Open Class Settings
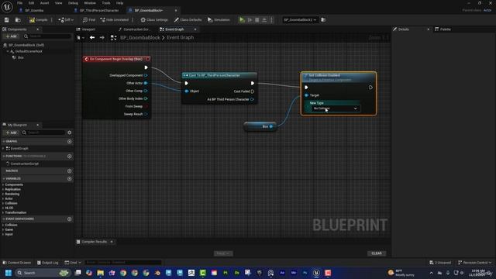Screen dimensions: 496x279 (x=154, y=20)
